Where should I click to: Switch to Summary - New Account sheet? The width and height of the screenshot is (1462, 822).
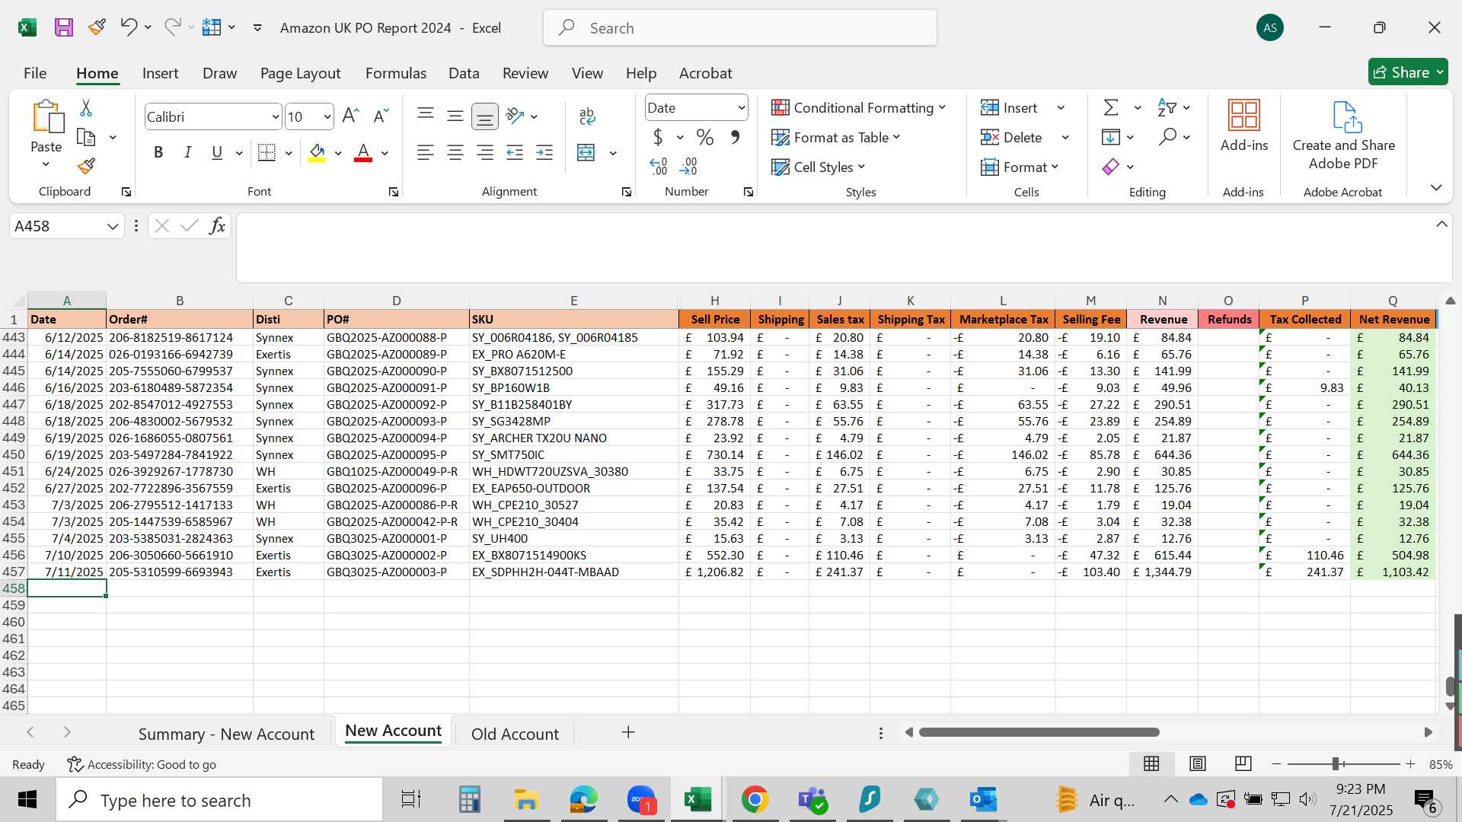tap(226, 734)
